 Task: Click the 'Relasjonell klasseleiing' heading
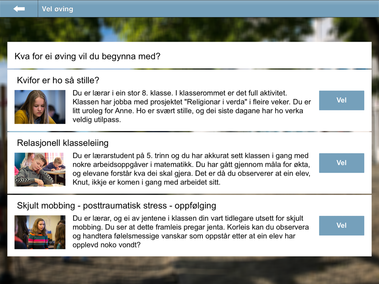pyautogui.click(x=63, y=143)
